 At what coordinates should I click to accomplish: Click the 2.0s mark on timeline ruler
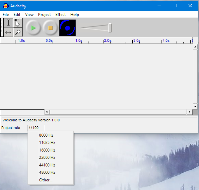(x=104, y=41)
